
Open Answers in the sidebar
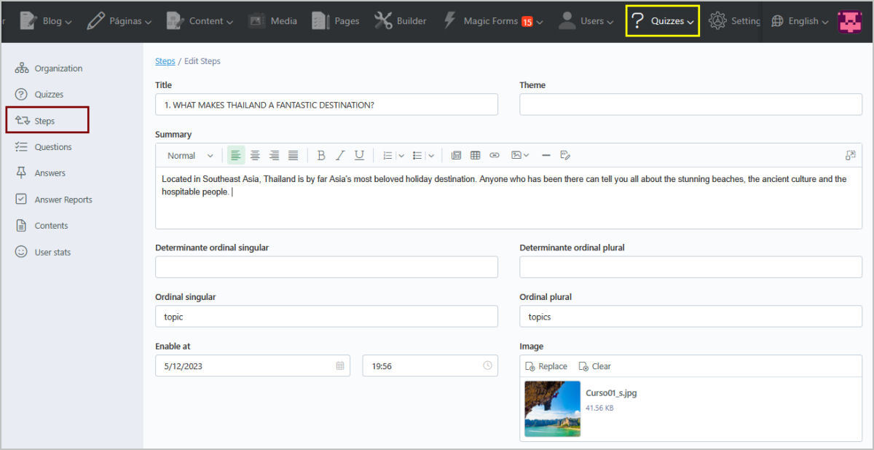coord(40,173)
